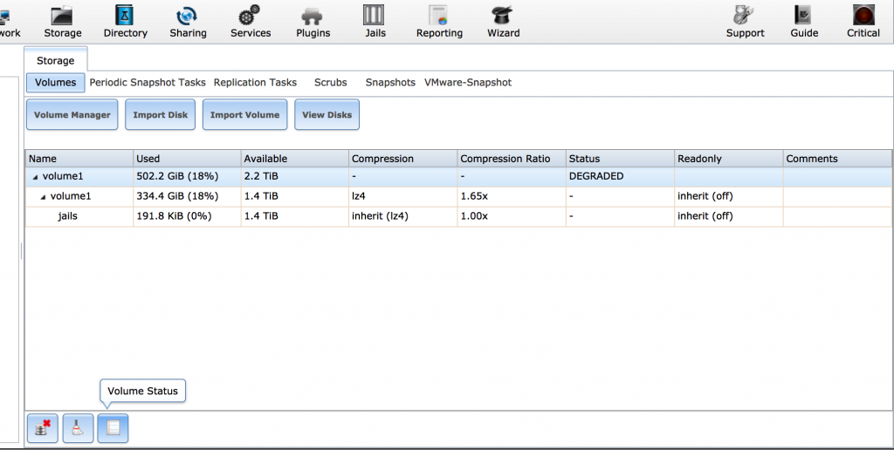
Task: Open the Snapshots tab
Action: (390, 83)
